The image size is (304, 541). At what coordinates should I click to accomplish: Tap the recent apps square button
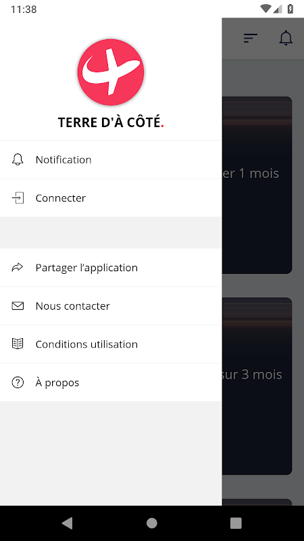236,523
